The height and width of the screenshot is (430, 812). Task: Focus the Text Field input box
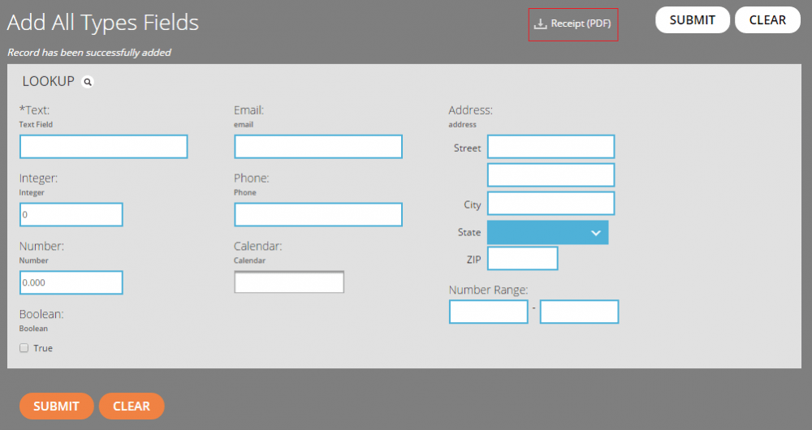coord(104,146)
